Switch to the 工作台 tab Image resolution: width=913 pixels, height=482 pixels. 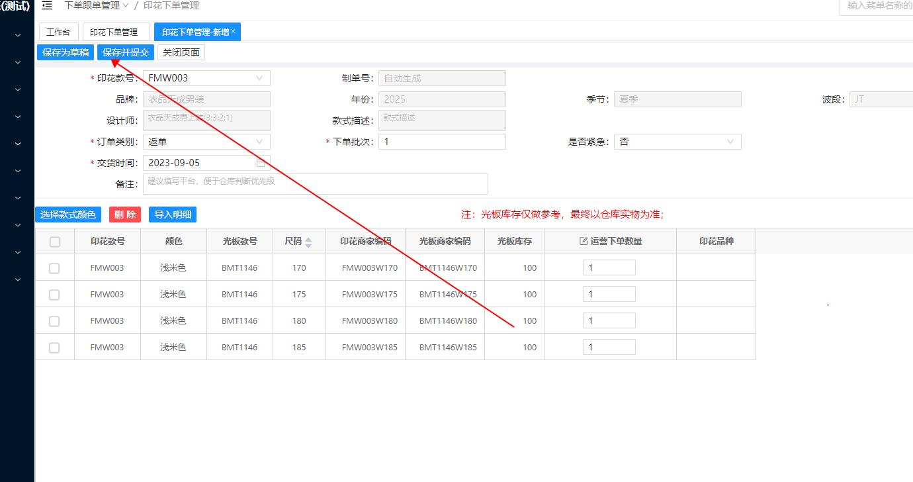(58, 32)
